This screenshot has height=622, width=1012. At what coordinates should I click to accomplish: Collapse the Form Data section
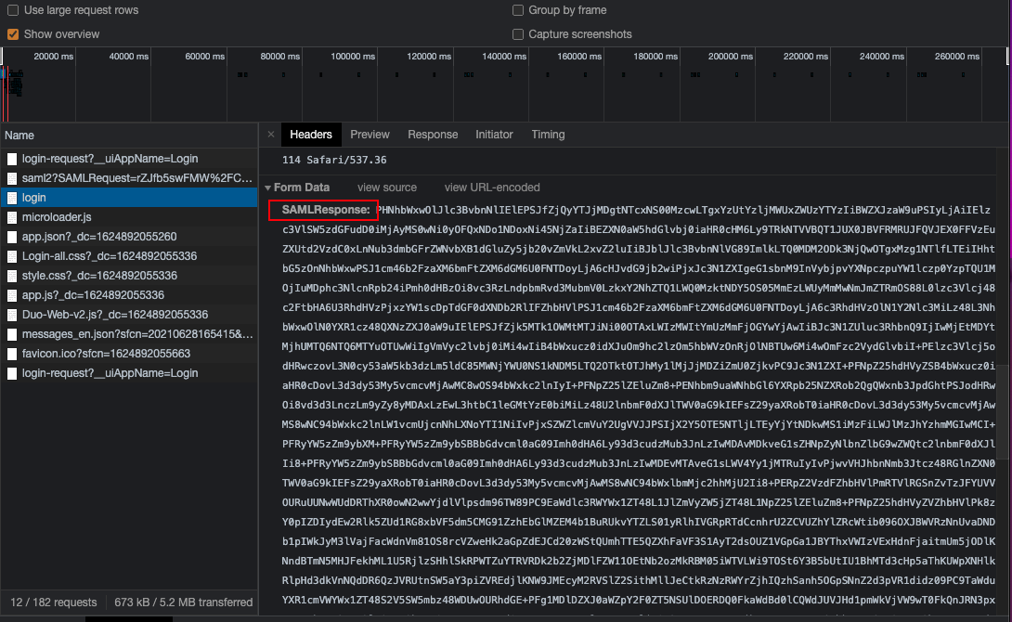(269, 188)
